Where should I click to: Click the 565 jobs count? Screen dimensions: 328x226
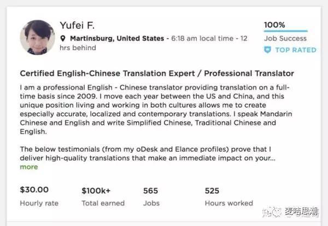150,191
